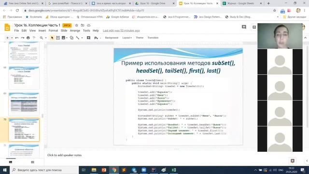Bookmark this page with star
This screenshot has width=309, height=174.
(275, 11)
